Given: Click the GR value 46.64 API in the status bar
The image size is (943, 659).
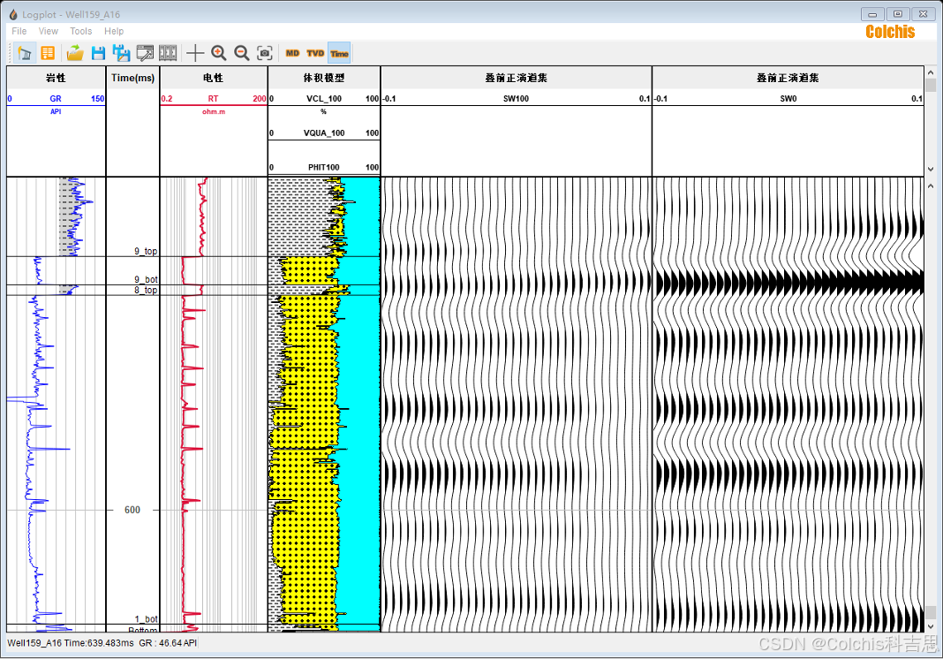Looking at the screenshot, I should point(168,643).
